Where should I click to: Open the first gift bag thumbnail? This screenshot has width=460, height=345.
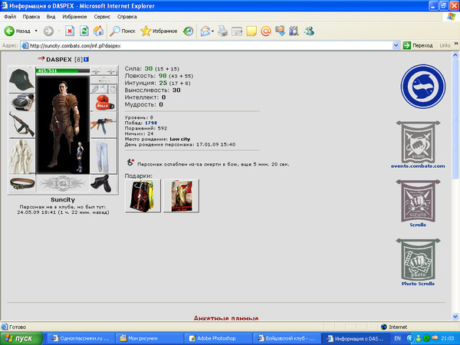(x=143, y=195)
